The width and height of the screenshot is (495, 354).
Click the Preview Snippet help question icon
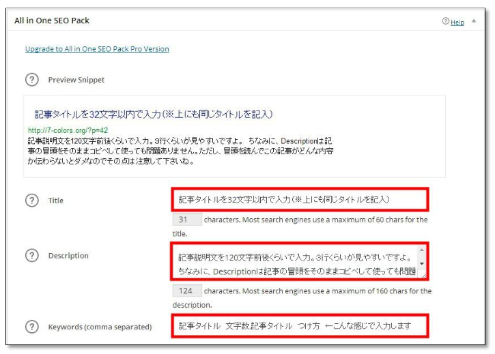[x=32, y=80]
